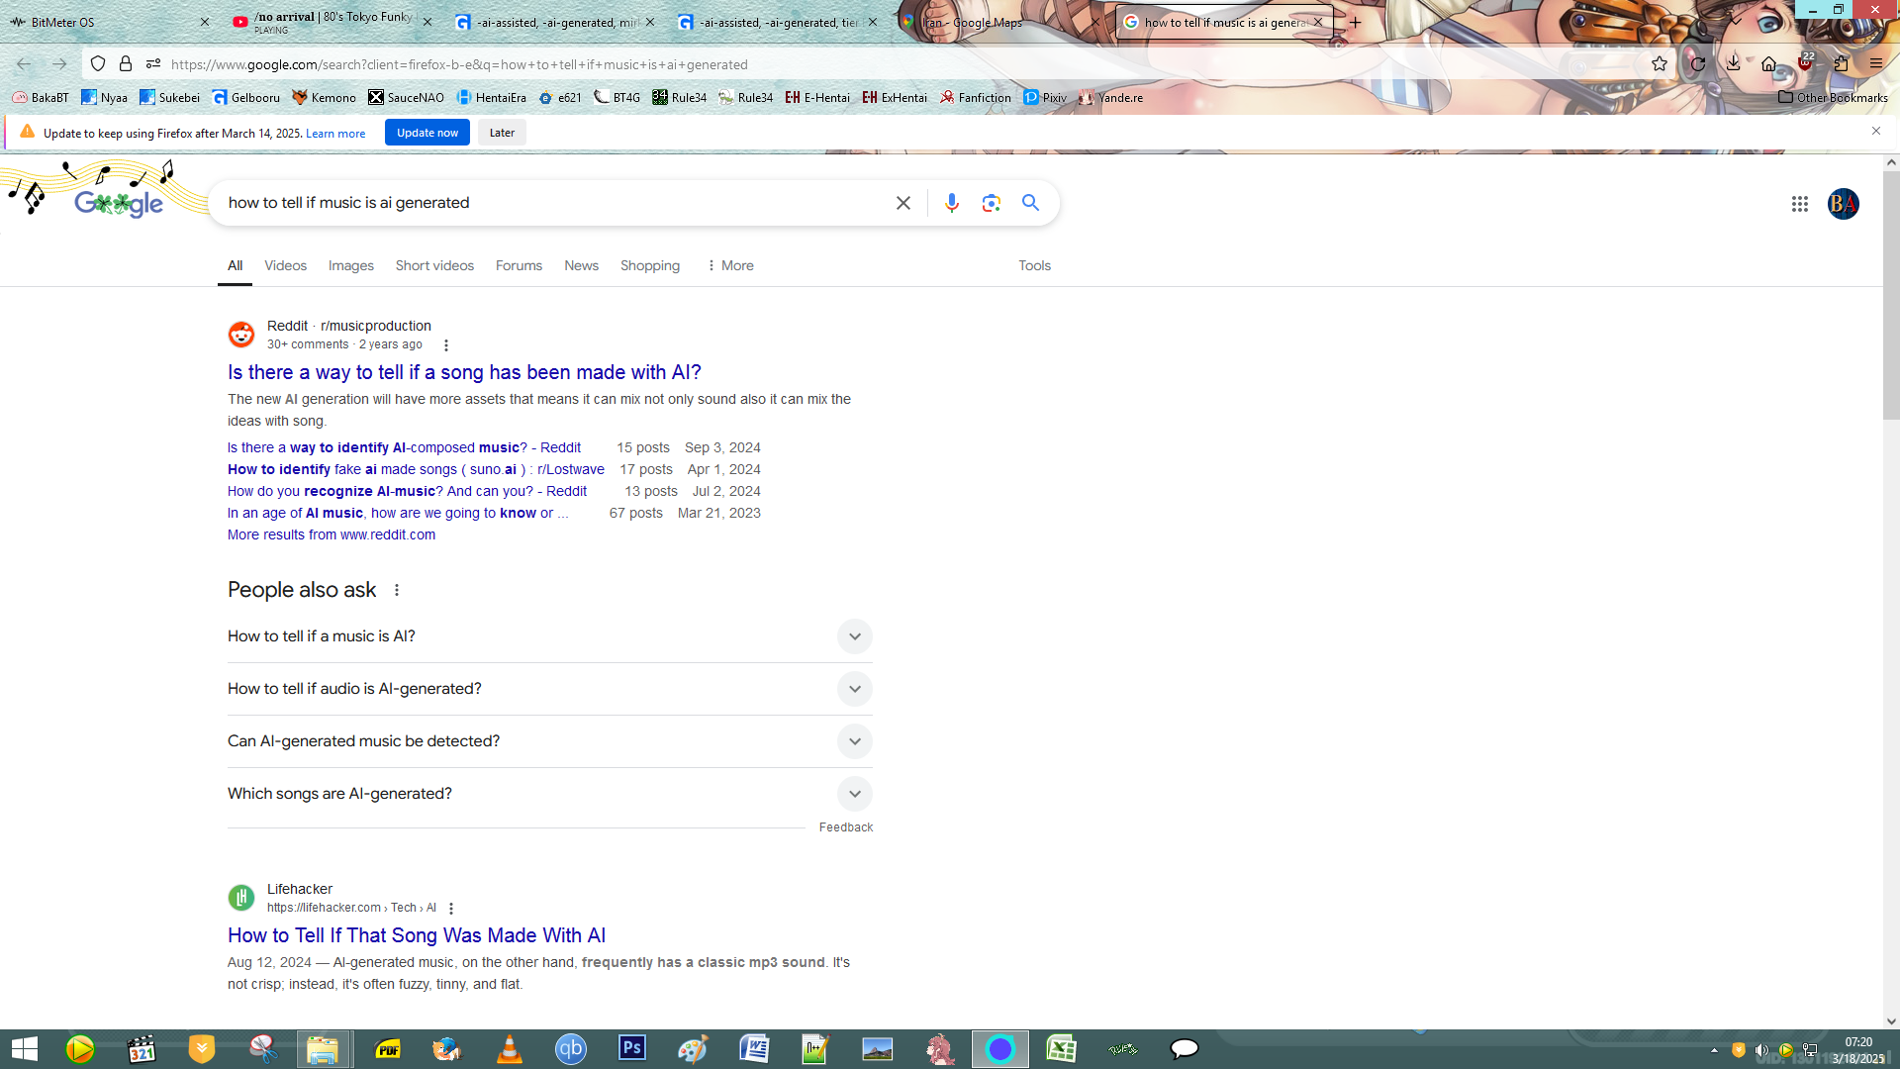1900x1069 pixels.
Task: Launch VLC from the taskbar
Action: click(x=509, y=1049)
